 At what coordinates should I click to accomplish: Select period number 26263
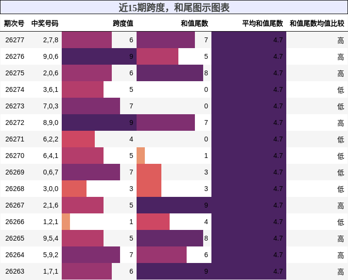(15, 271)
